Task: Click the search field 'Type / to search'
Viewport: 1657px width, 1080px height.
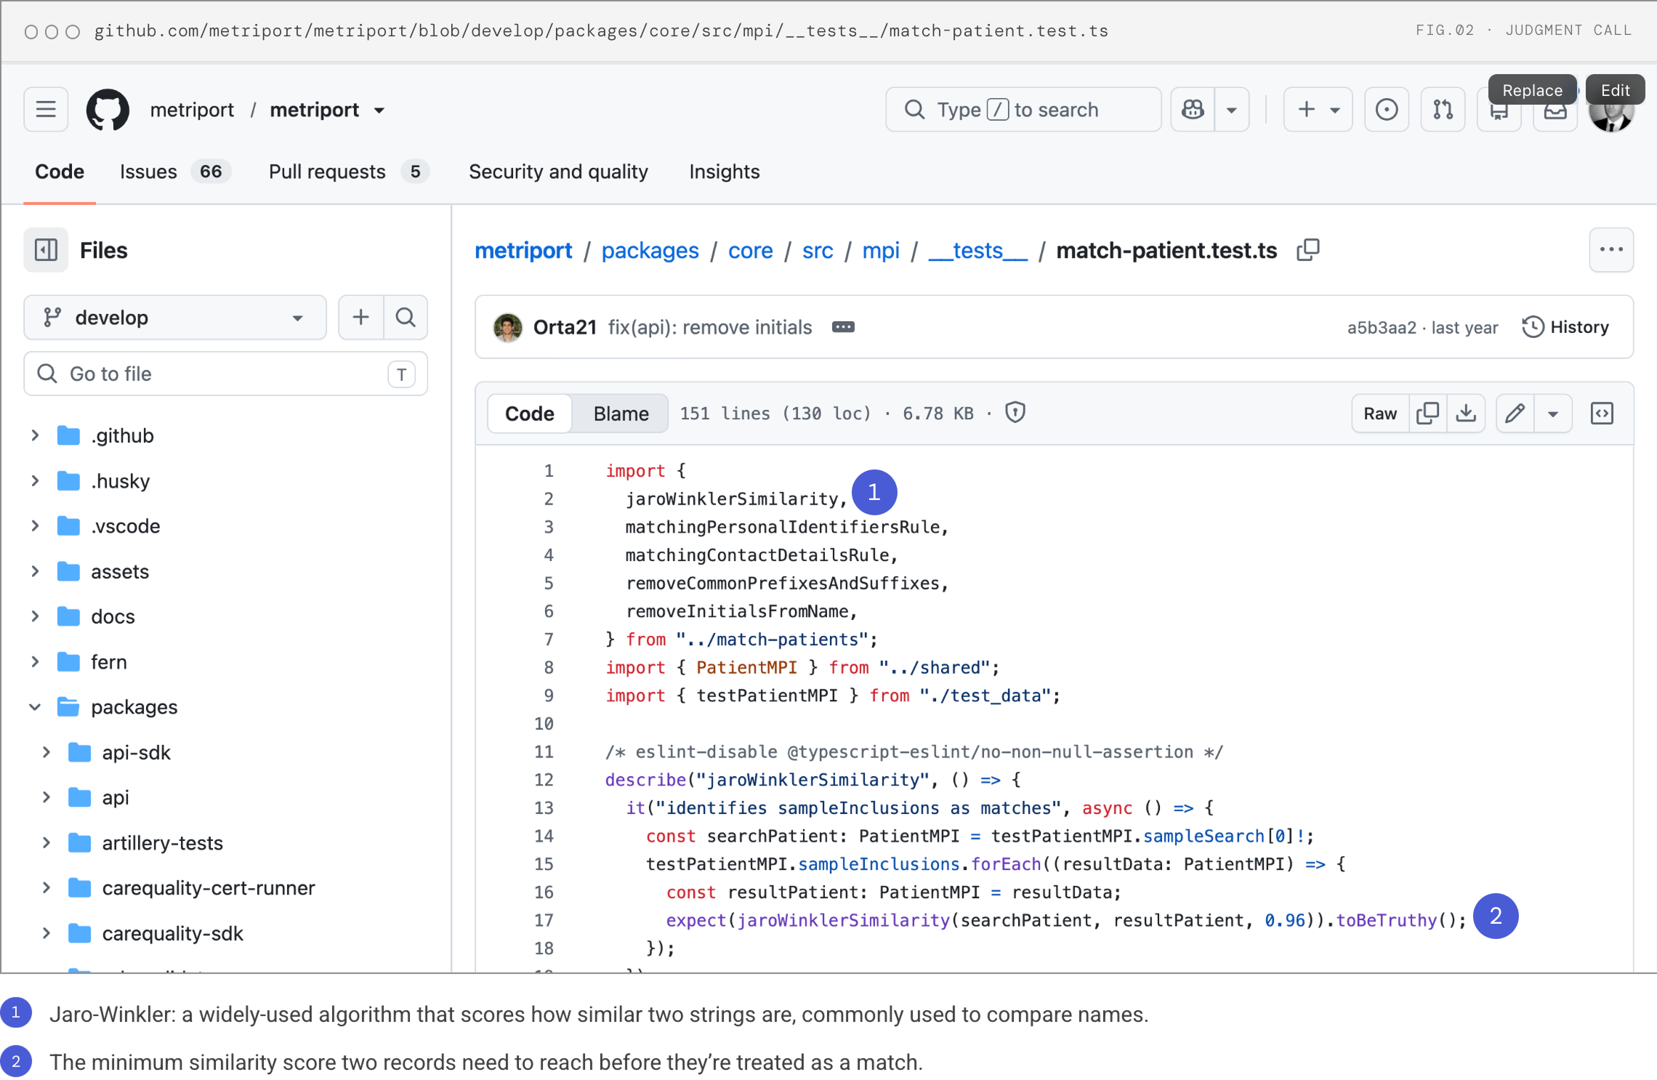Action: tap(1023, 110)
